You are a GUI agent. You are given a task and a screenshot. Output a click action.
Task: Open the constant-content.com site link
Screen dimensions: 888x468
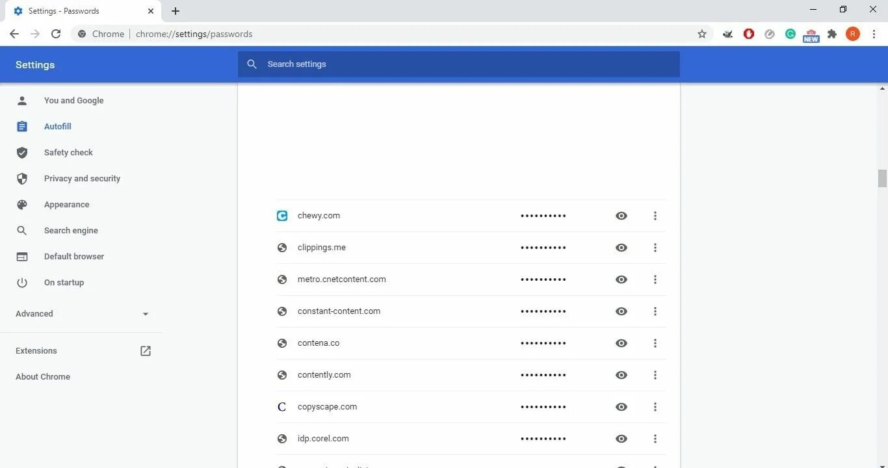(339, 311)
